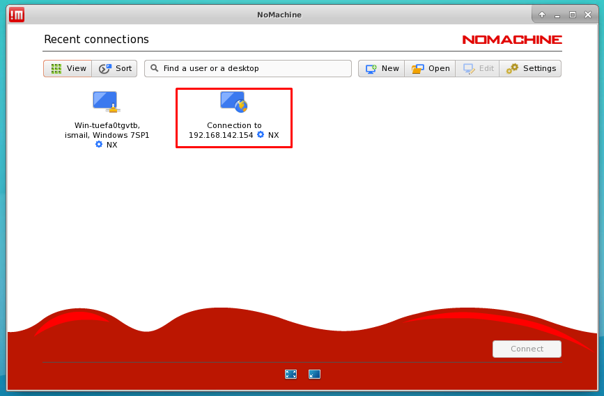604x396 pixels.
Task: Click the magnifier icon in search box
Action: [x=155, y=68]
